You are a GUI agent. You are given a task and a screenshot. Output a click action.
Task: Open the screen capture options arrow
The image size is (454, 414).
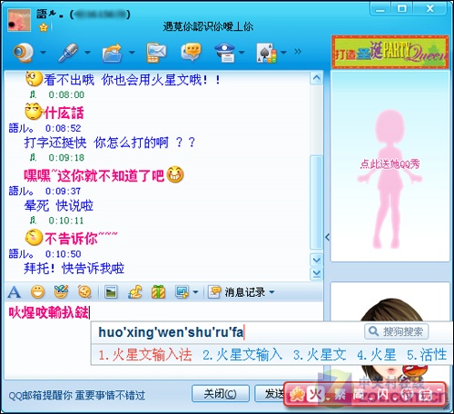(x=195, y=292)
